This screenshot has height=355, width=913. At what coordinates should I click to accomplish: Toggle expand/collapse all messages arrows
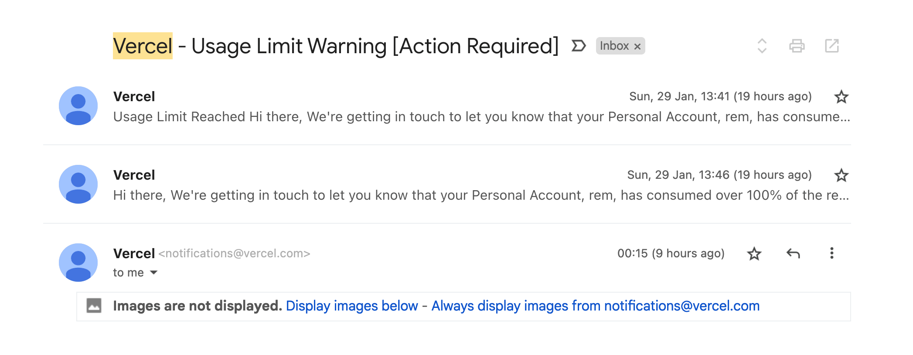[762, 46]
